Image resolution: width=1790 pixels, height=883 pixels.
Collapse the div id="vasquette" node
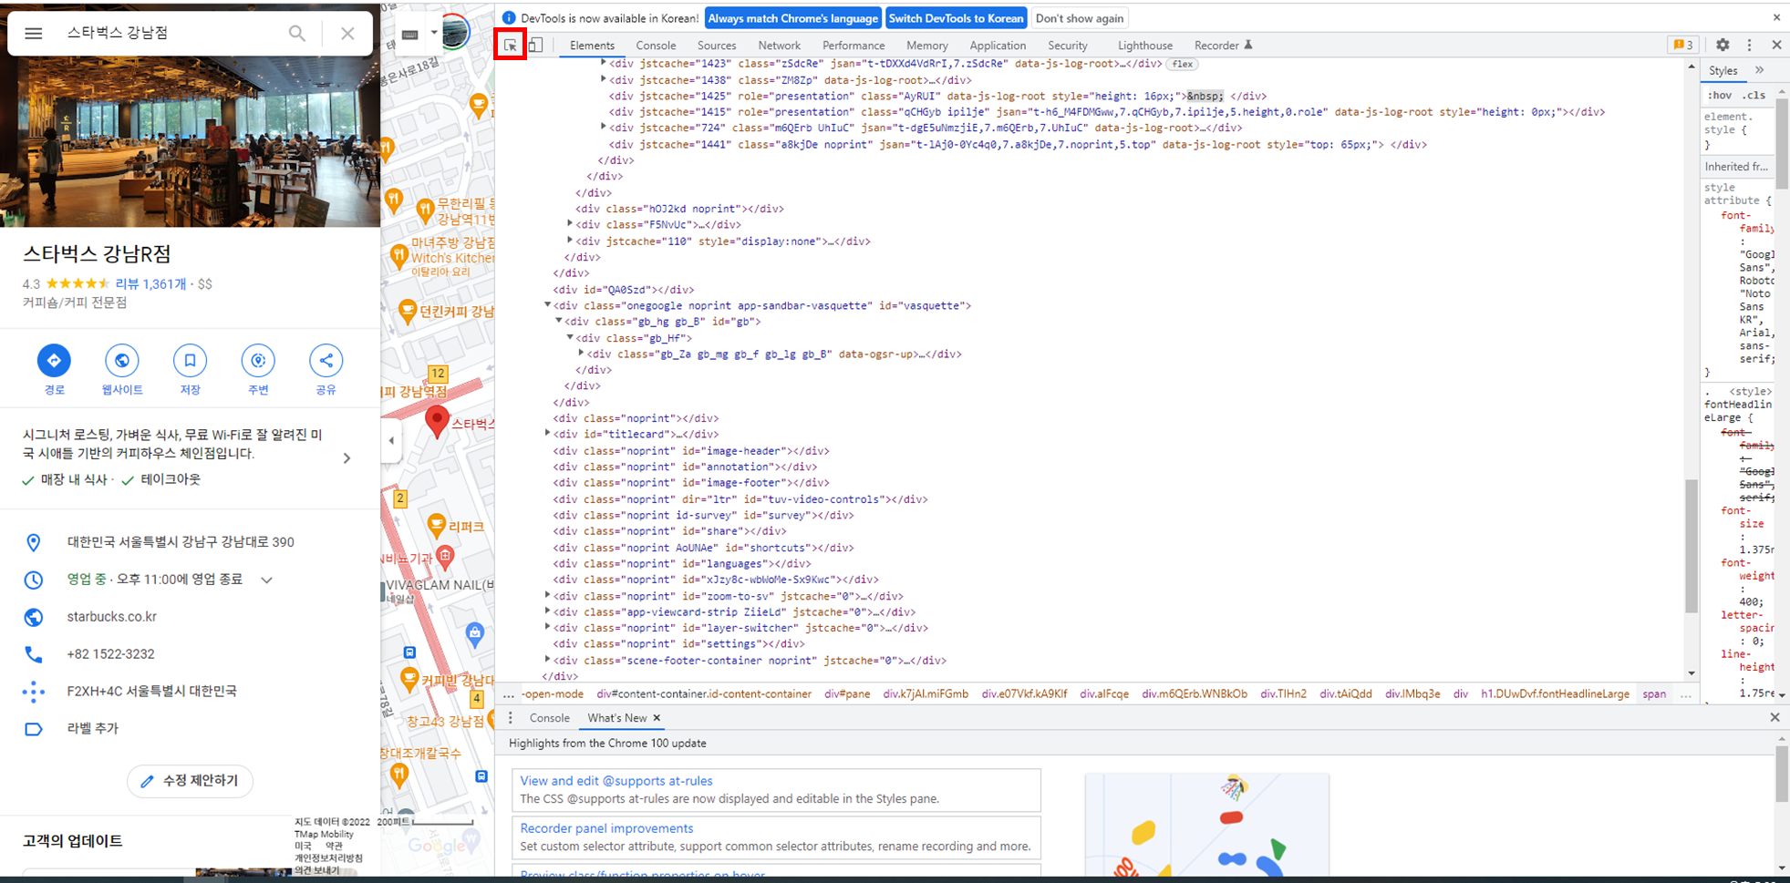click(547, 305)
